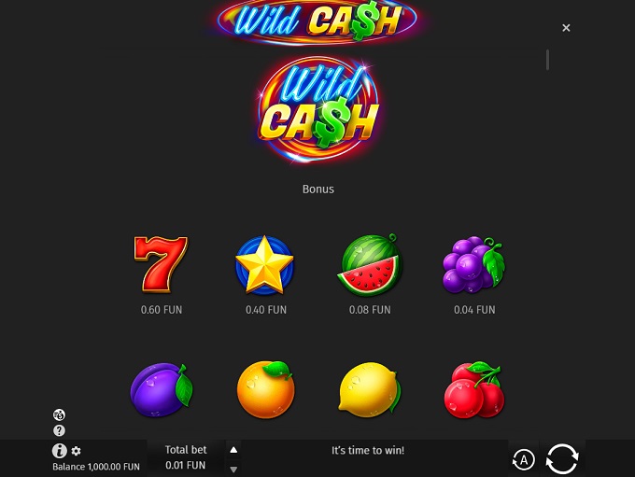Enable autoplay with the A button
Screen dimensions: 635x477
(524, 460)
